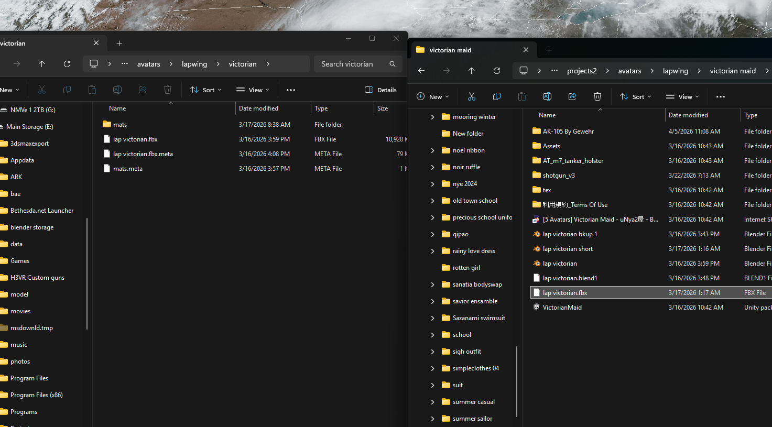
Task: Refresh the victorian maid folder view
Action: 496,71
